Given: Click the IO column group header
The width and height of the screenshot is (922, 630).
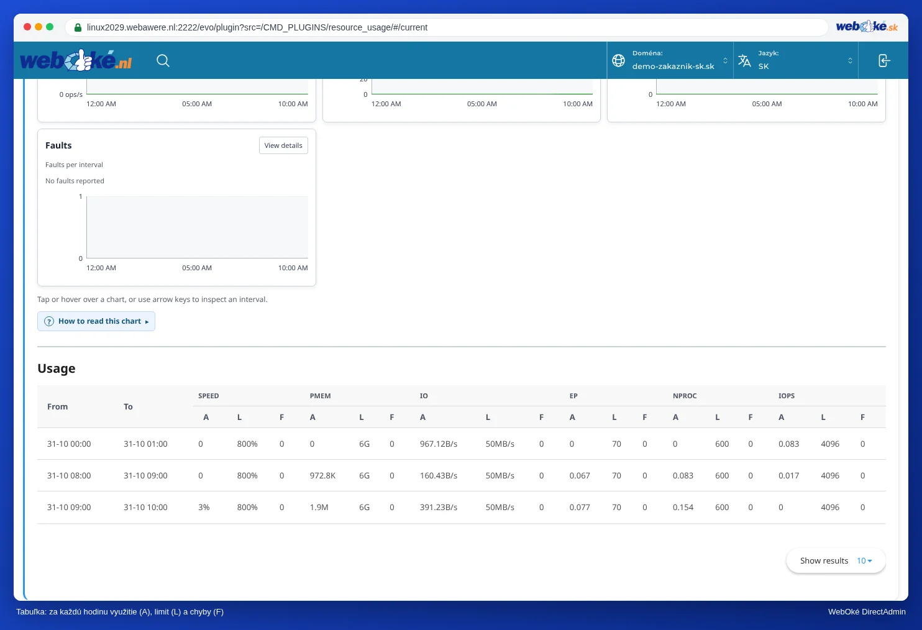Looking at the screenshot, I should click(x=424, y=396).
